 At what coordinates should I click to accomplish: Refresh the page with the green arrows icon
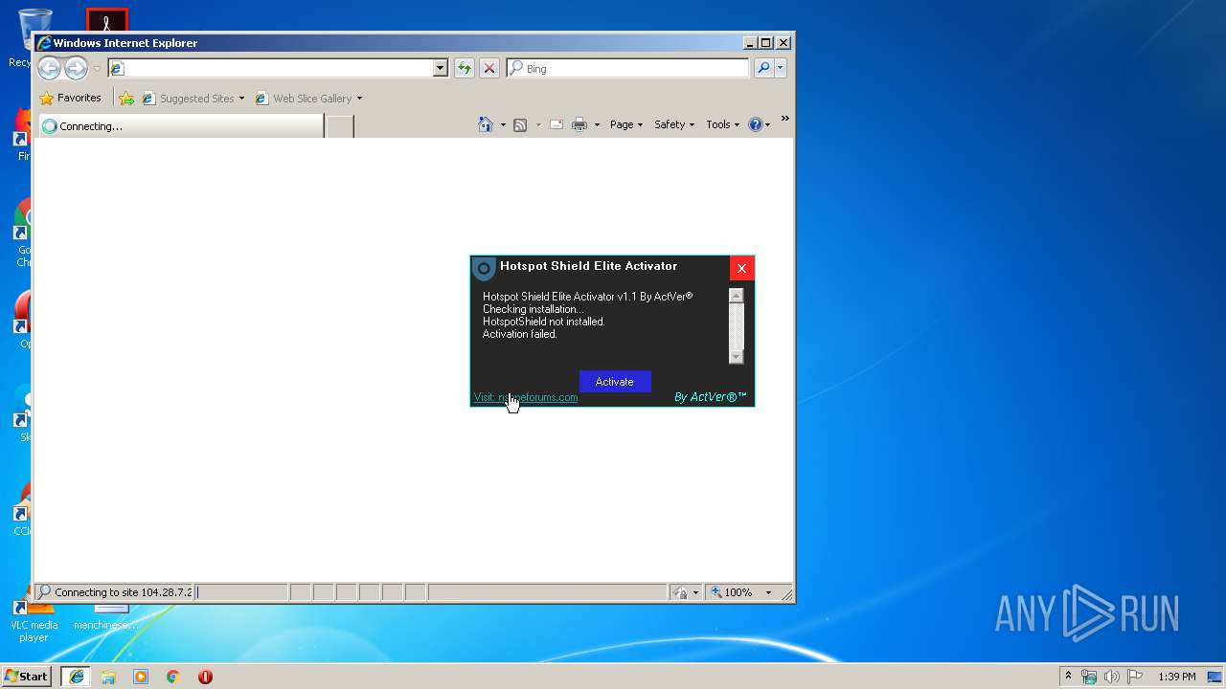point(465,68)
